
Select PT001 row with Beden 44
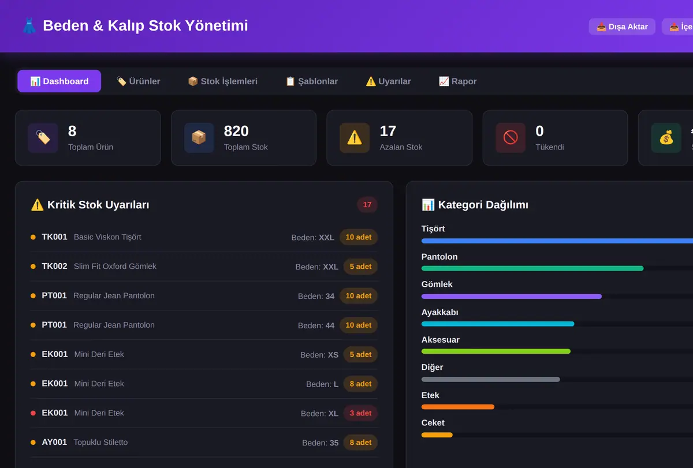tap(204, 325)
